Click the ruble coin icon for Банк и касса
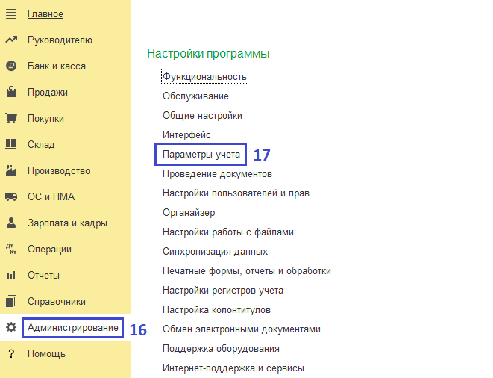The width and height of the screenshot is (493, 378). 11,66
